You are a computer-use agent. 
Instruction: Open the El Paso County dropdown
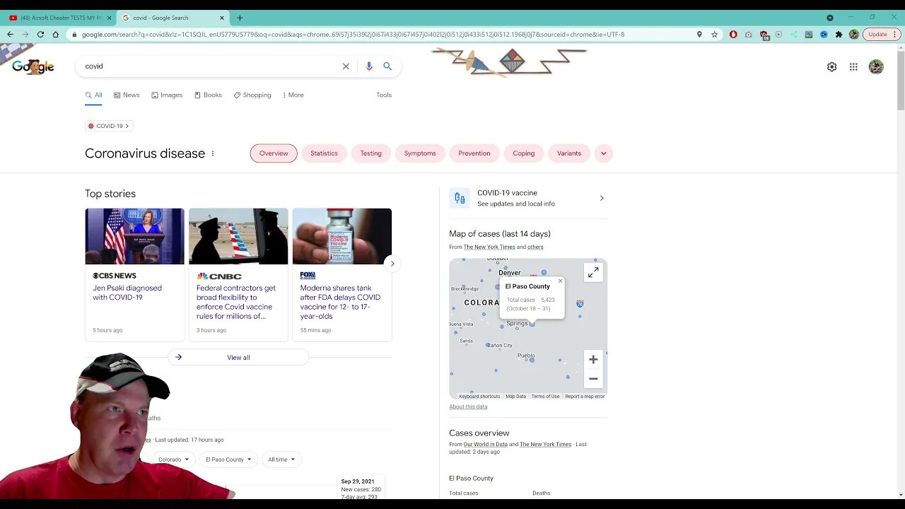(x=228, y=460)
